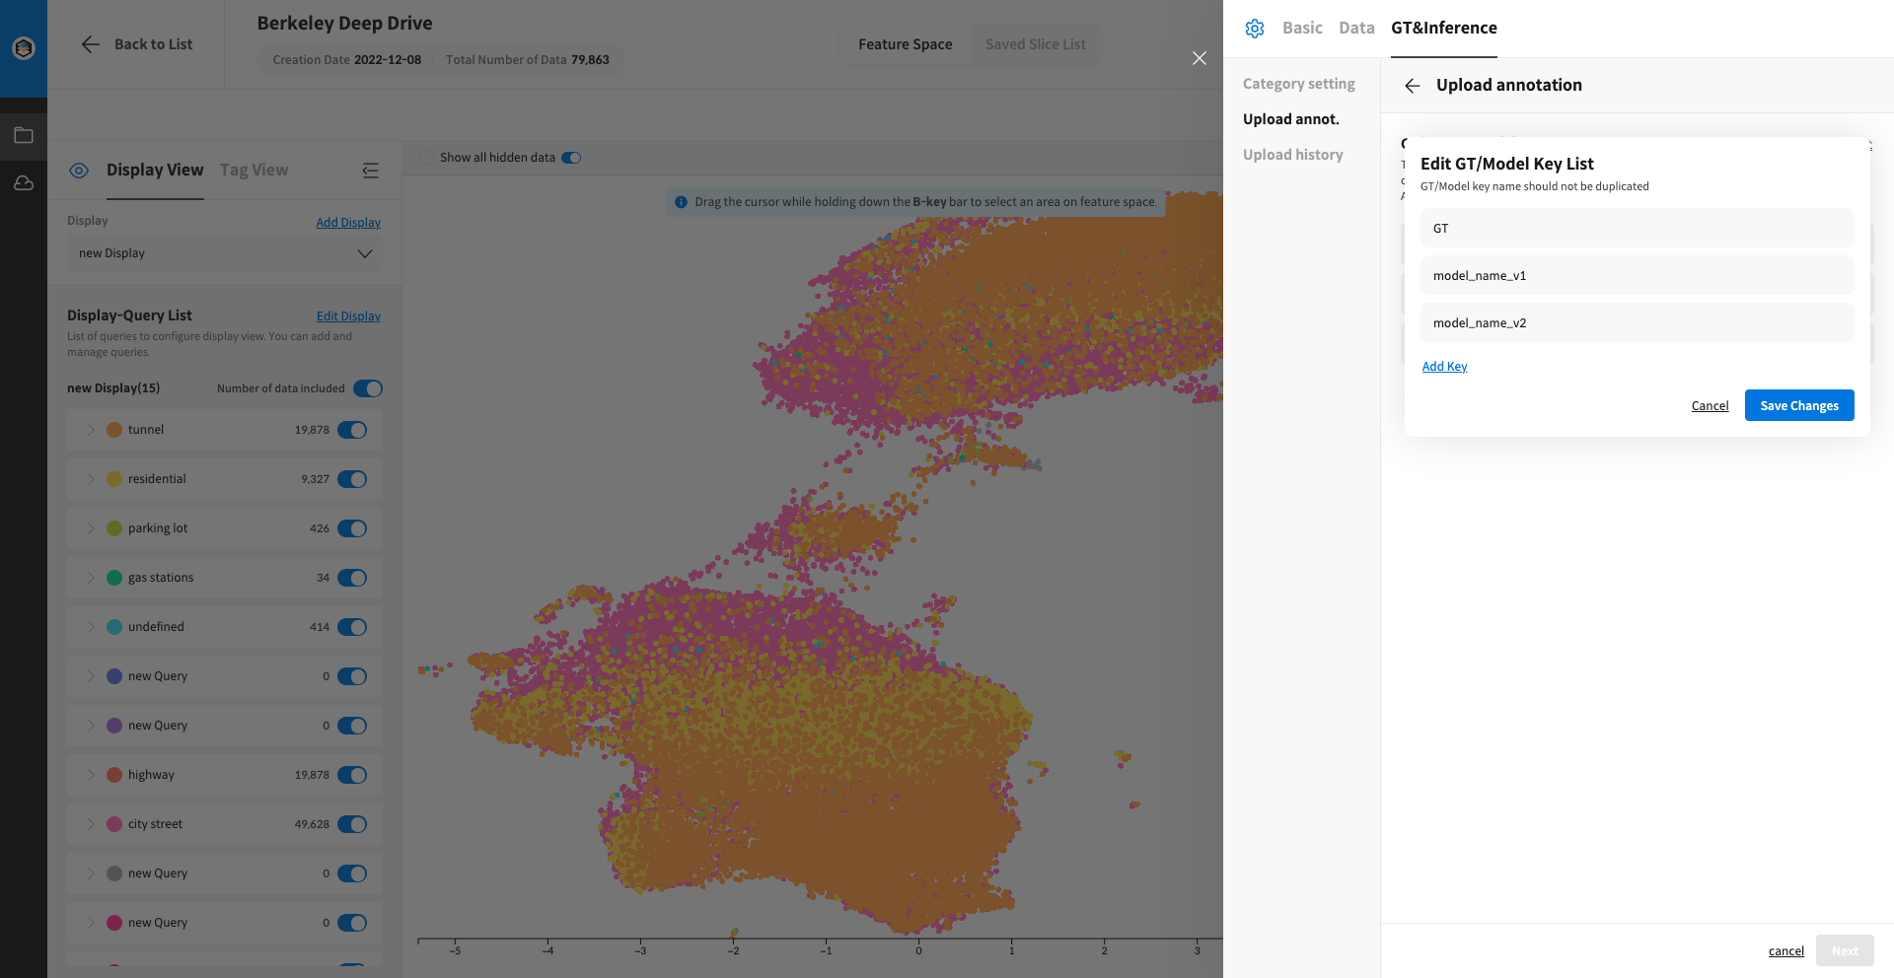Click the cancel link at panel bottom
Screen dimensions: 1894x978
click(1785, 951)
